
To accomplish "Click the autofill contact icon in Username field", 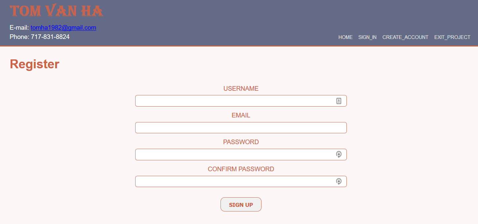I will (x=339, y=101).
